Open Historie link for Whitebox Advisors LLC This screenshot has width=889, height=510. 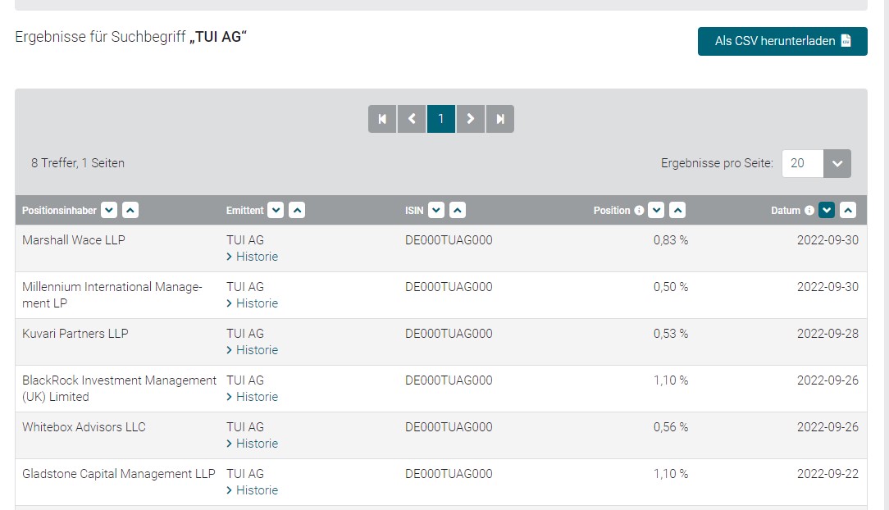253,444
